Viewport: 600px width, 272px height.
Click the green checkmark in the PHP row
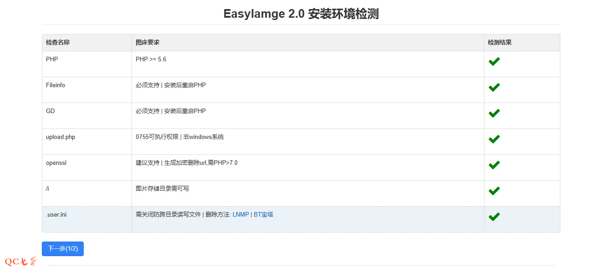click(x=494, y=61)
